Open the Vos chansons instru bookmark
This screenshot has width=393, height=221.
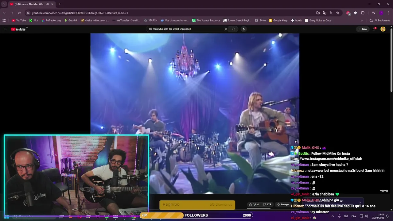coord(174,21)
